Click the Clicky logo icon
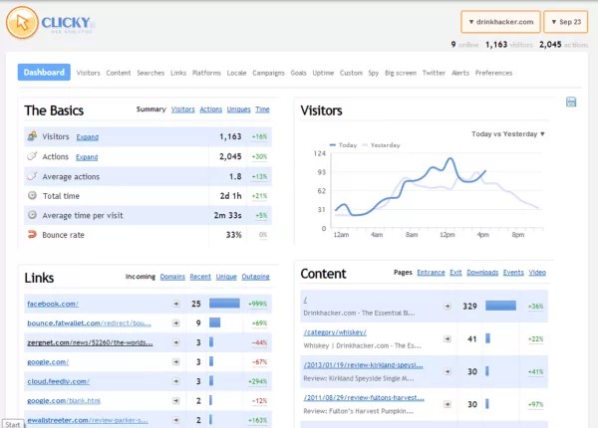Image resolution: width=598 pixels, height=428 pixels. point(22,23)
